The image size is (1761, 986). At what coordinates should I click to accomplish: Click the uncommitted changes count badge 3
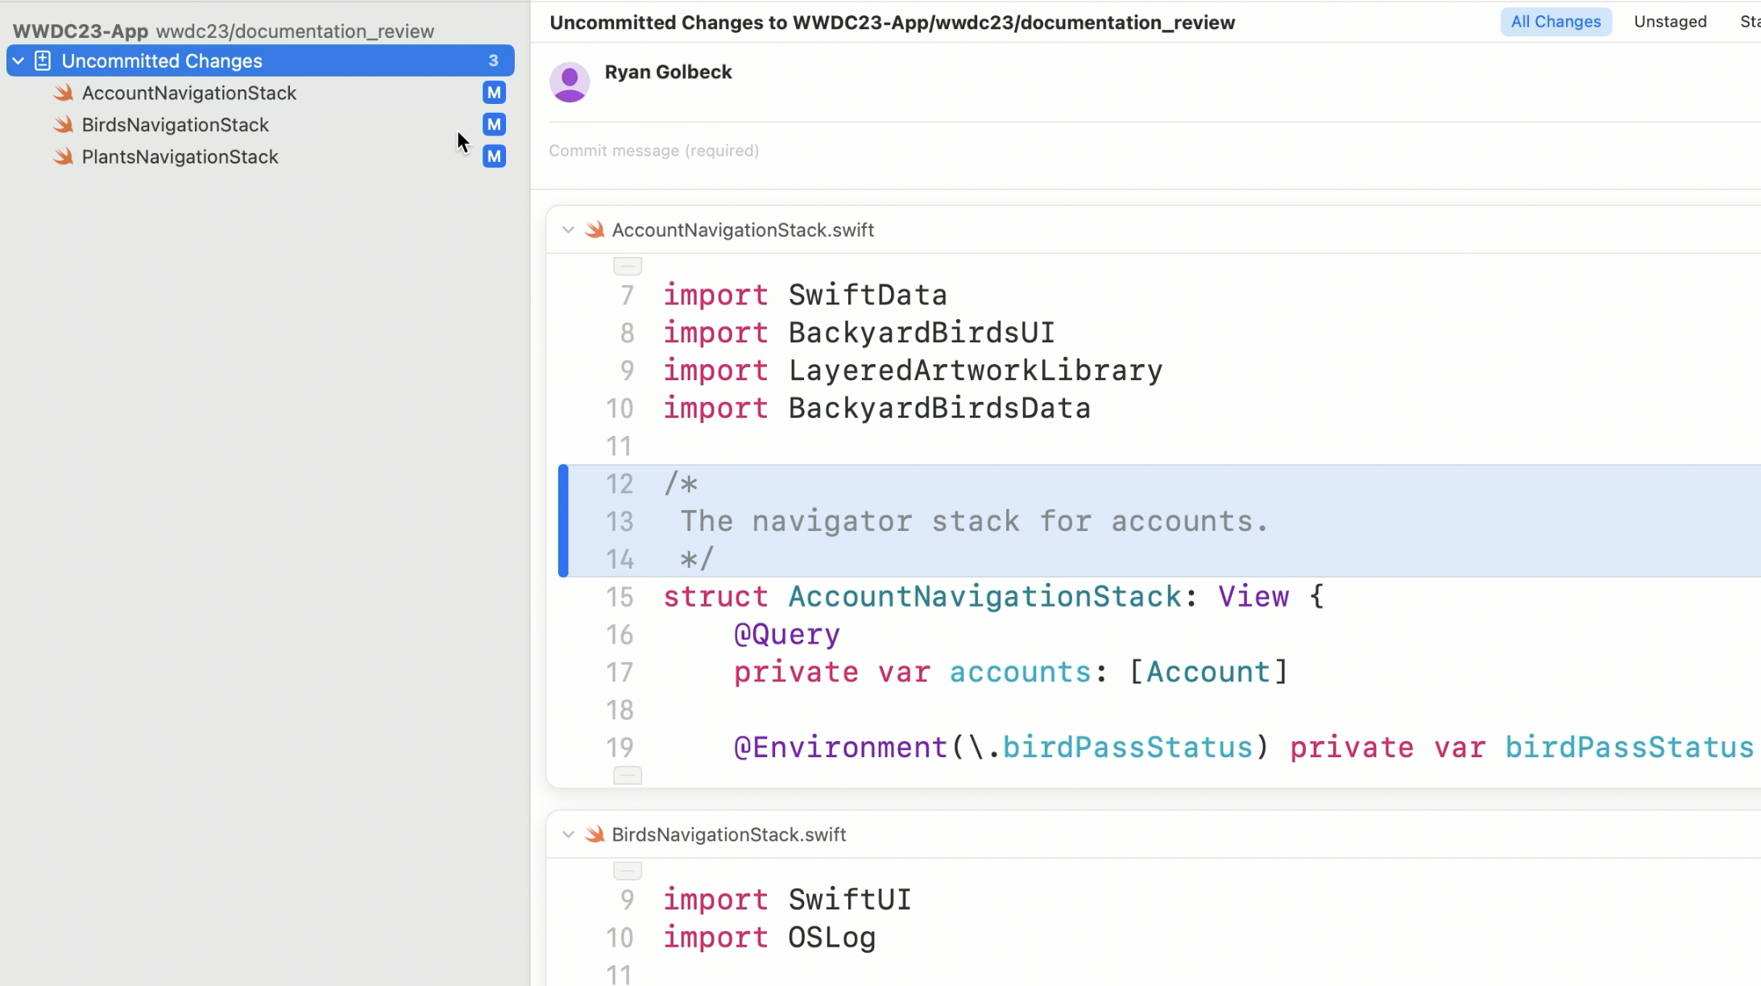[x=493, y=61]
